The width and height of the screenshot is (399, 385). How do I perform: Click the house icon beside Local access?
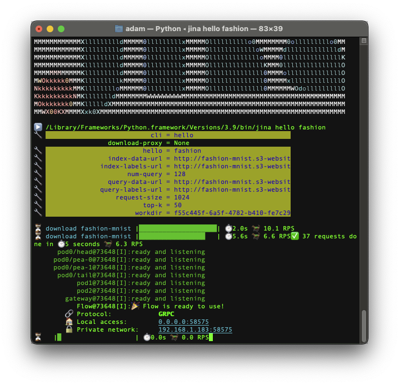(x=69, y=322)
